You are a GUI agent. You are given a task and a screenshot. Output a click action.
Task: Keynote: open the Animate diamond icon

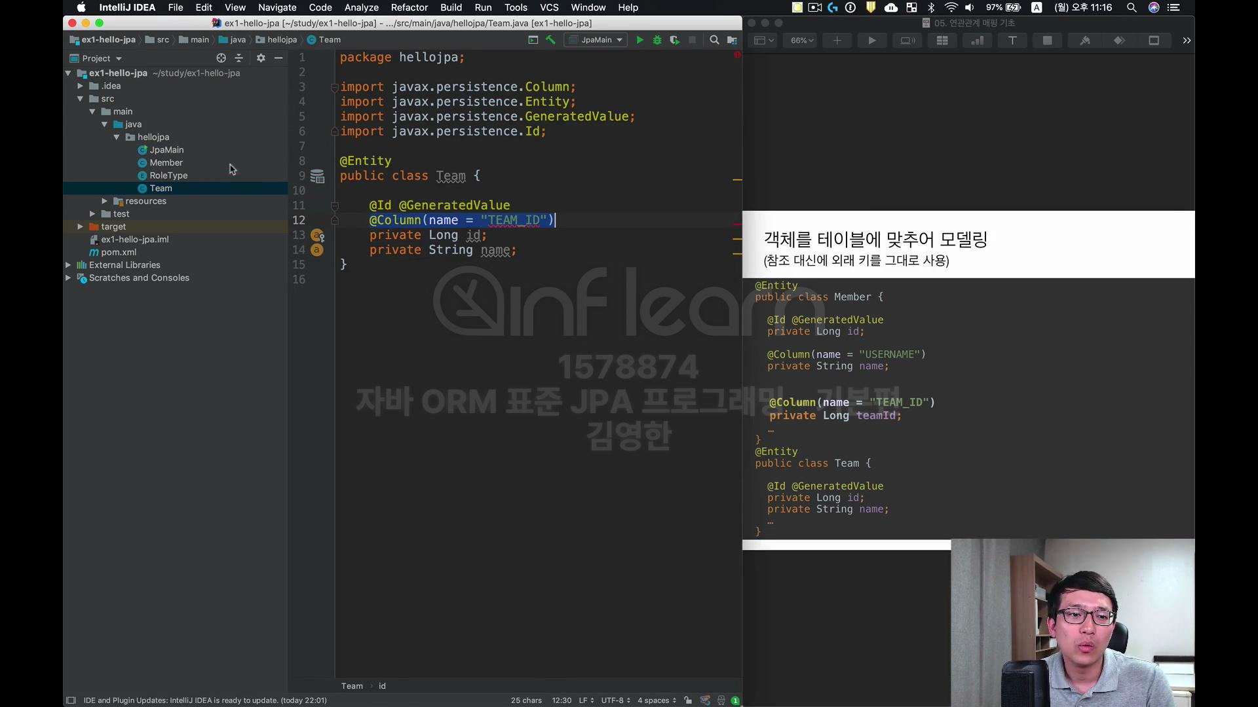click(x=1119, y=41)
